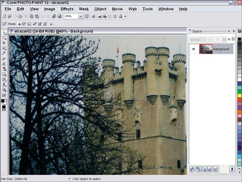Pick the yellow swatch in color palette

pos(239,96)
